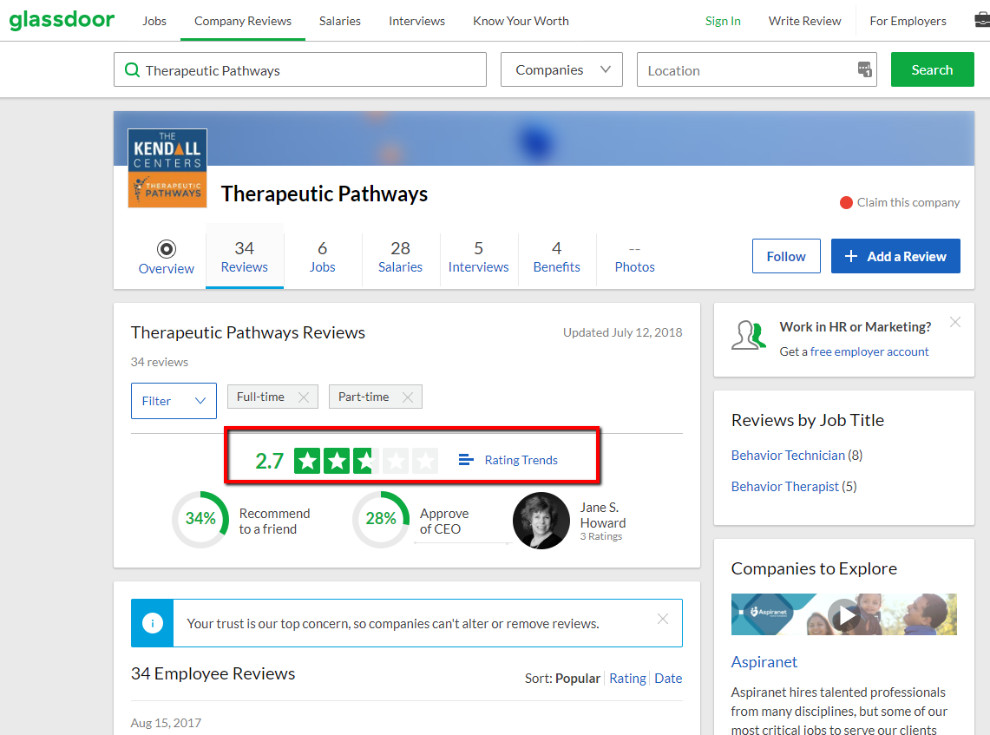Viewport: 990px width, 735px height.
Task: Click the Jane S. Howard name
Action: [603, 515]
